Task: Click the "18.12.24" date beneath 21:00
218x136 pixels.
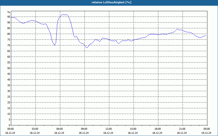Action: point(182,133)
